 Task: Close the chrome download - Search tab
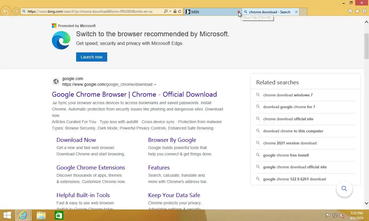coord(296,12)
